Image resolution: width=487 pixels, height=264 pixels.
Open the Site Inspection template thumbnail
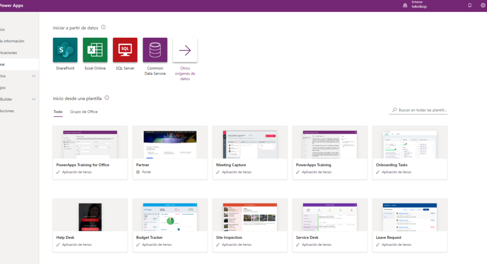click(250, 217)
